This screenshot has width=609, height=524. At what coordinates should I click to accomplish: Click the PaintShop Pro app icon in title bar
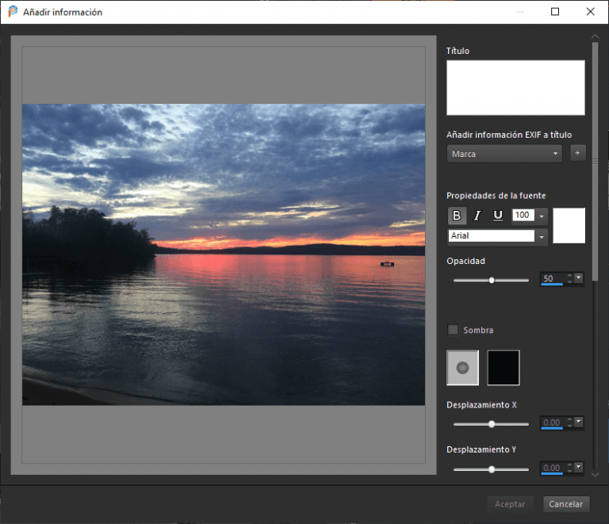(x=13, y=12)
